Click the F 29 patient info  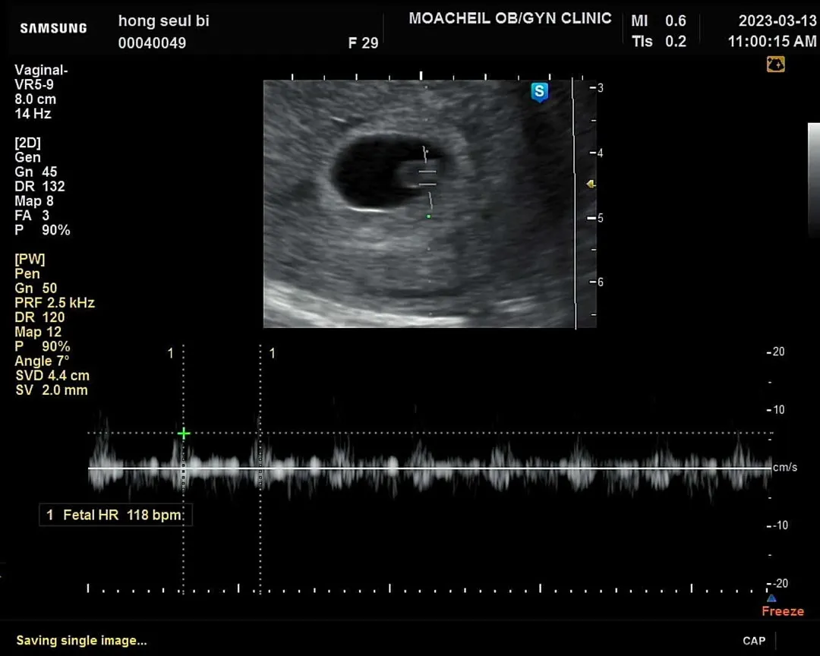pyautogui.click(x=363, y=43)
